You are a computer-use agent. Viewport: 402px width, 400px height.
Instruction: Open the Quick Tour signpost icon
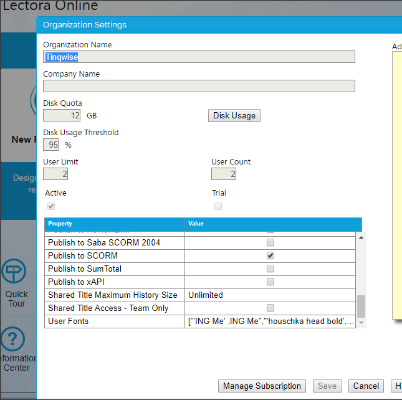click(x=14, y=271)
